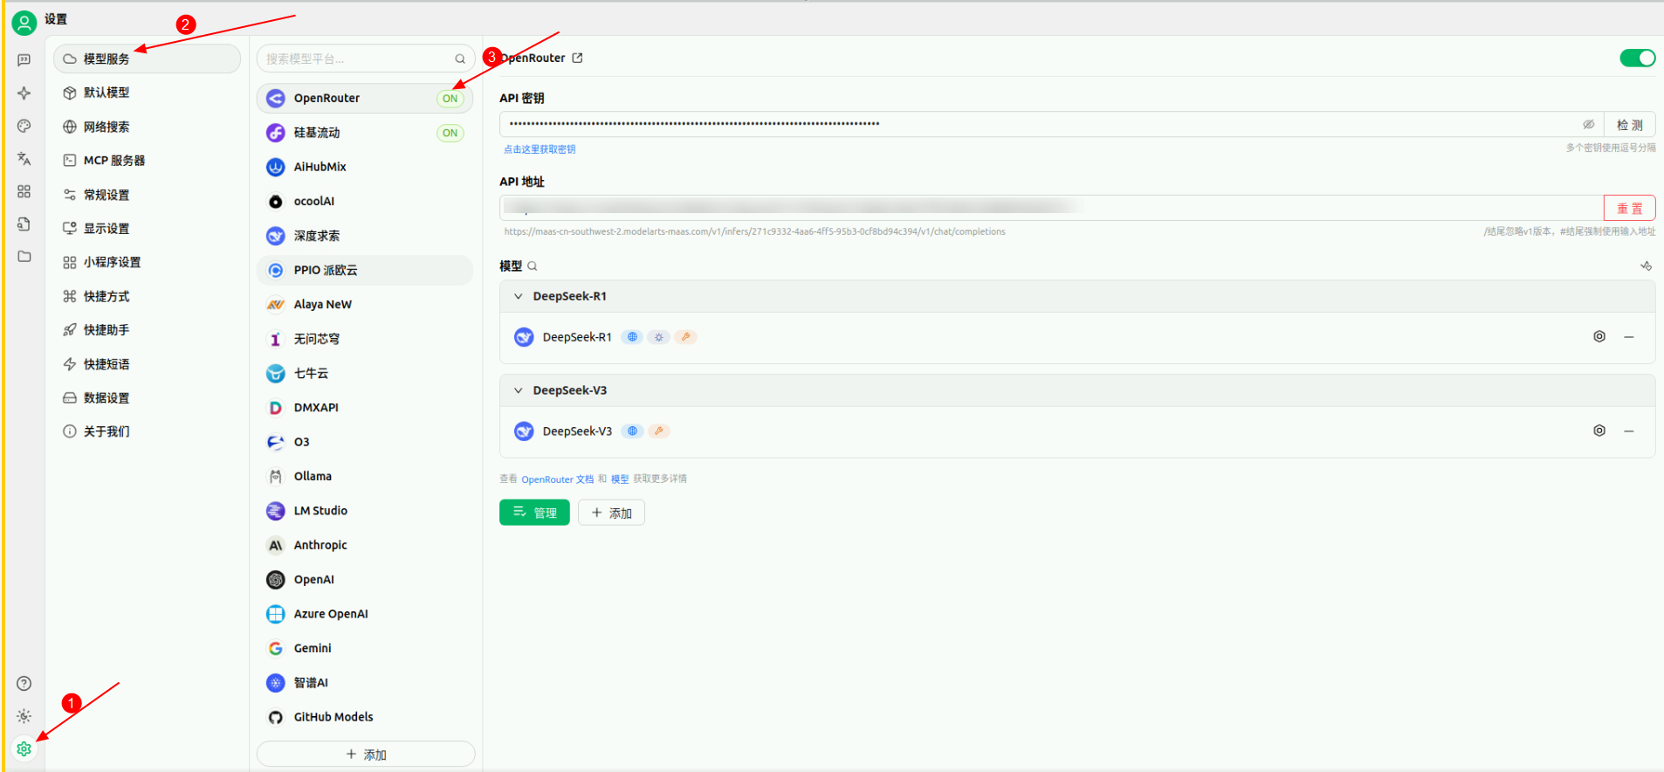Remove DeepSeek-R1 model with minus icon
Image resolution: width=1664 pixels, height=772 pixels.
(x=1629, y=337)
